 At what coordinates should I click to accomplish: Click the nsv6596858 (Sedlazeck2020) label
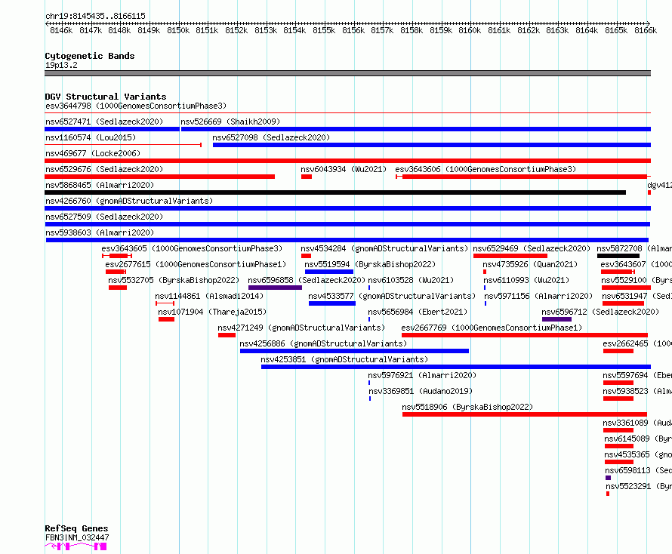click(x=307, y=280)
